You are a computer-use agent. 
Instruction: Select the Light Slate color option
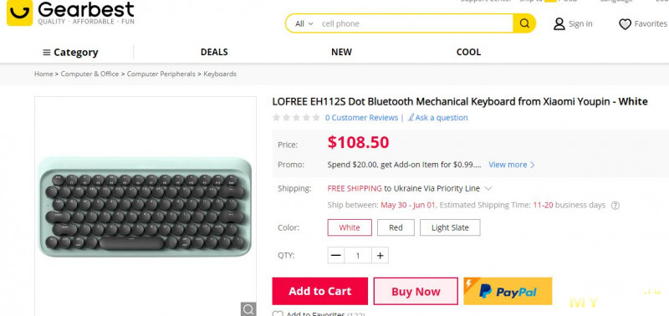point(450,227)
